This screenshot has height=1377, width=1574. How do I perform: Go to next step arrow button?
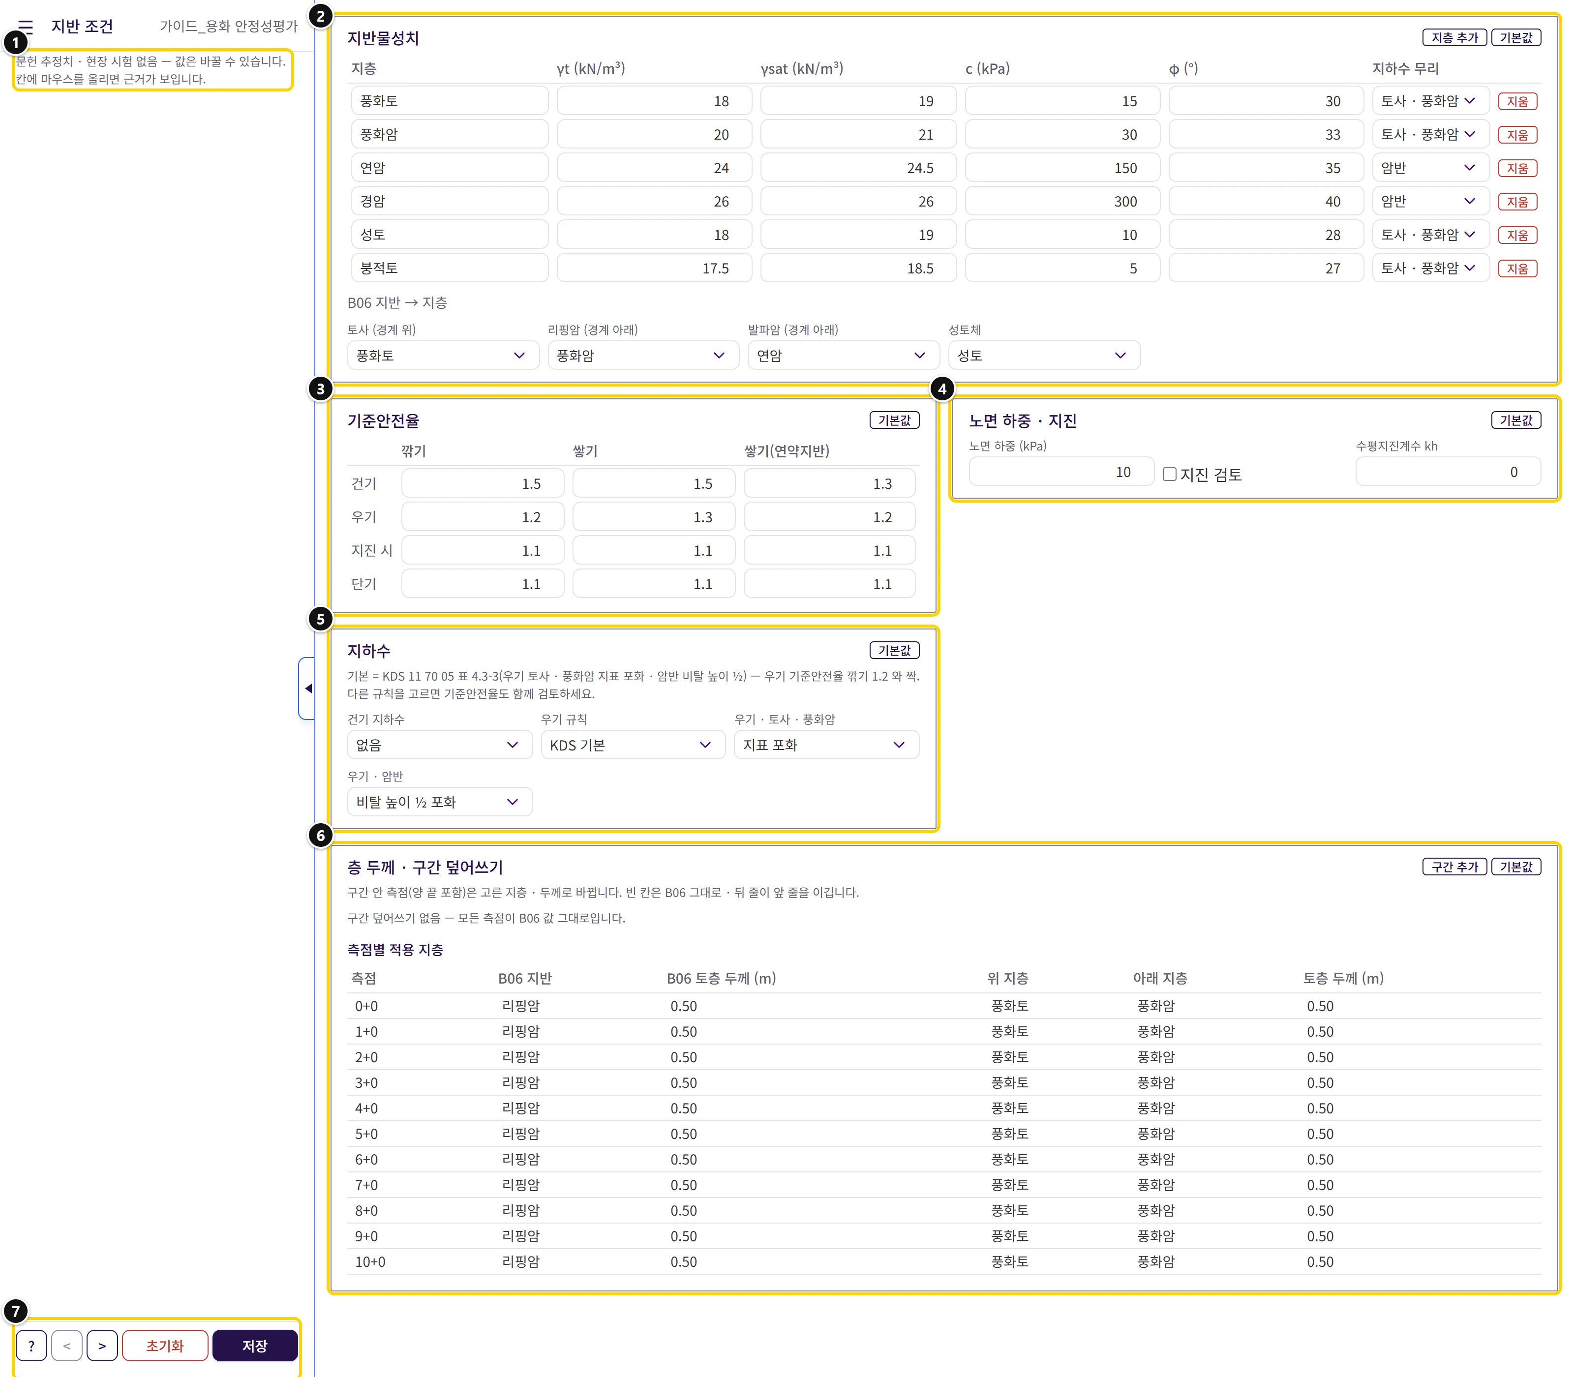102,1346
